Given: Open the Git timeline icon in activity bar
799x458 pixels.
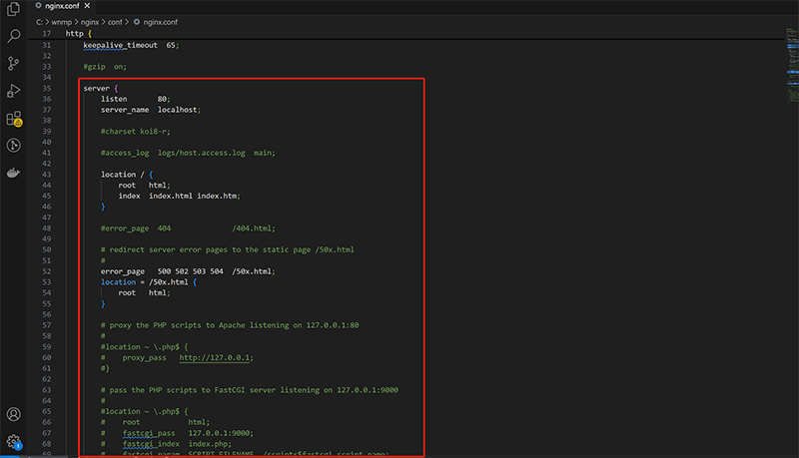Looking at the screenshot, I should click(x=14, y=146).
